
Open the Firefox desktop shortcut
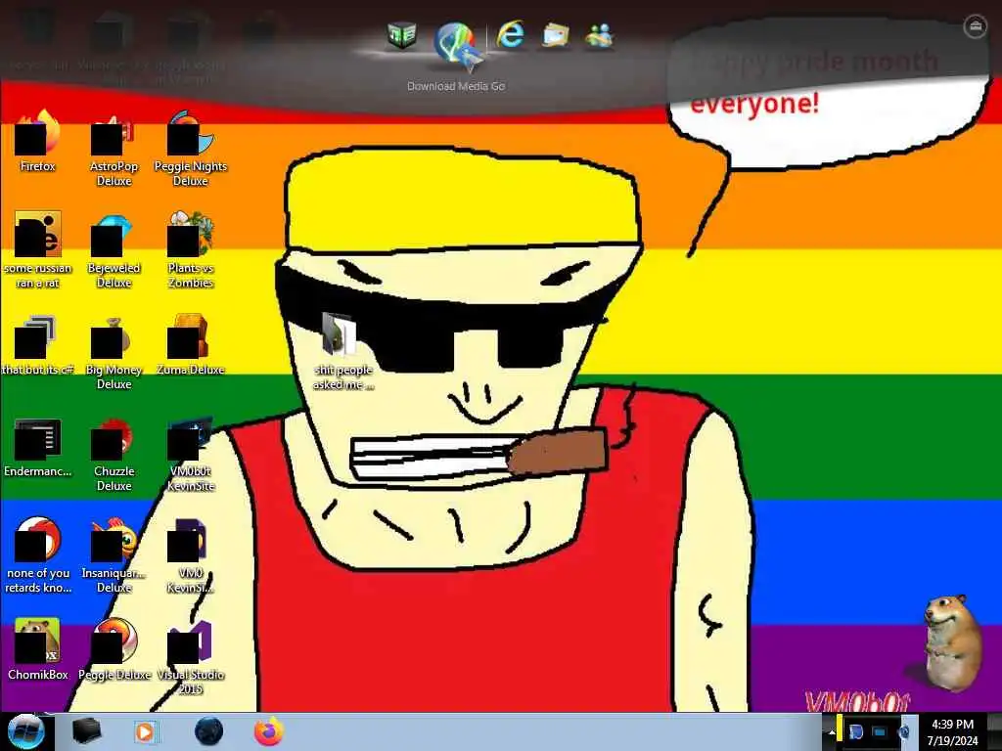pos(38,141)
